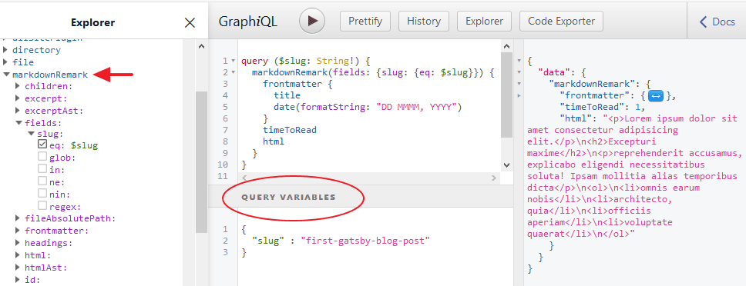This screenshot has width=746, height=286.
Task: Click the Explorer panel vertical scrollbar
Action: pos(202,161)
